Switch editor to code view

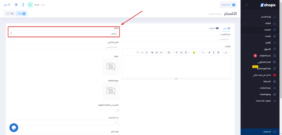click(142, 52)
